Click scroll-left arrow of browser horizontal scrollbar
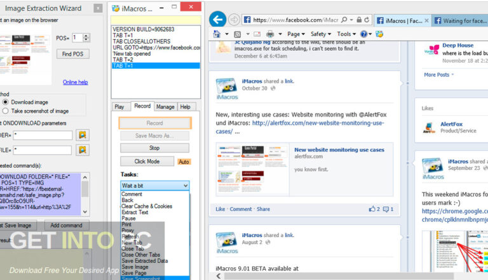This screenshot has height=280, width=488. pyautogui.click(x=219, y=276)
